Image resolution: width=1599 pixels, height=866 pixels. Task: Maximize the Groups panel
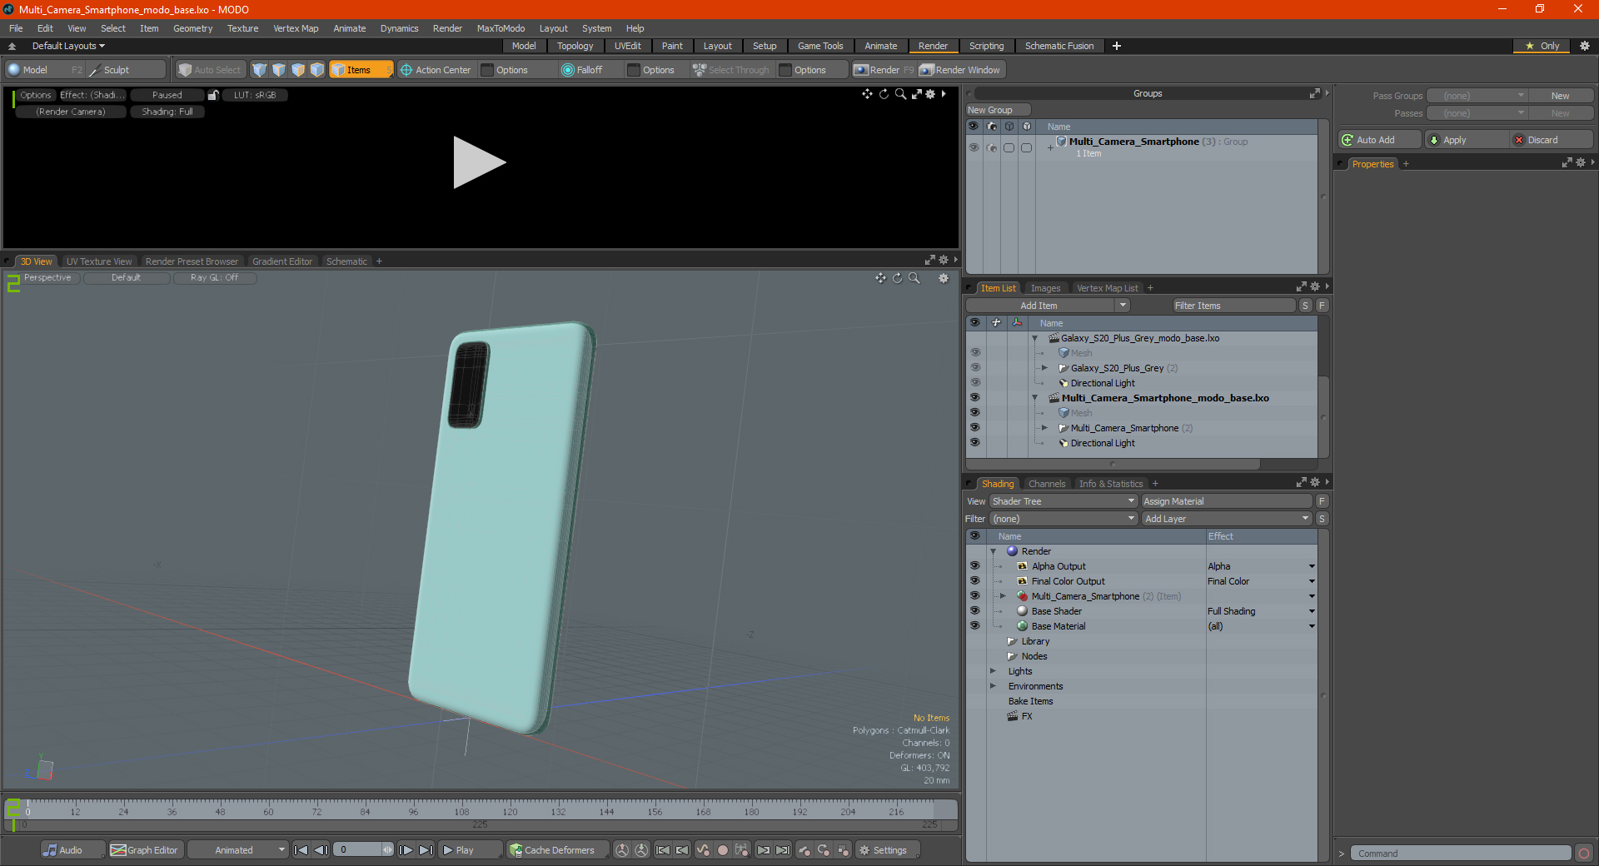click(x=1315, y=93)
